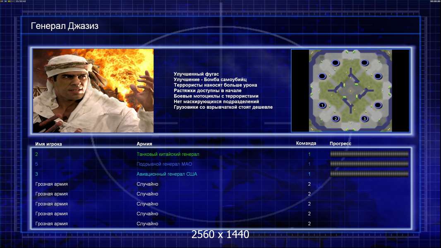
Task: Click the progress bar for Танковый китайский генерал
Action: (369, 154)
